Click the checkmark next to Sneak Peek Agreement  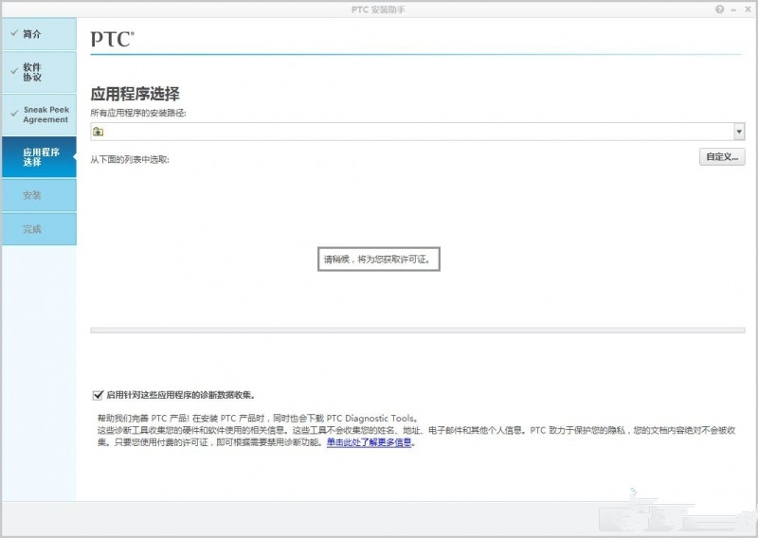[14, 114]
